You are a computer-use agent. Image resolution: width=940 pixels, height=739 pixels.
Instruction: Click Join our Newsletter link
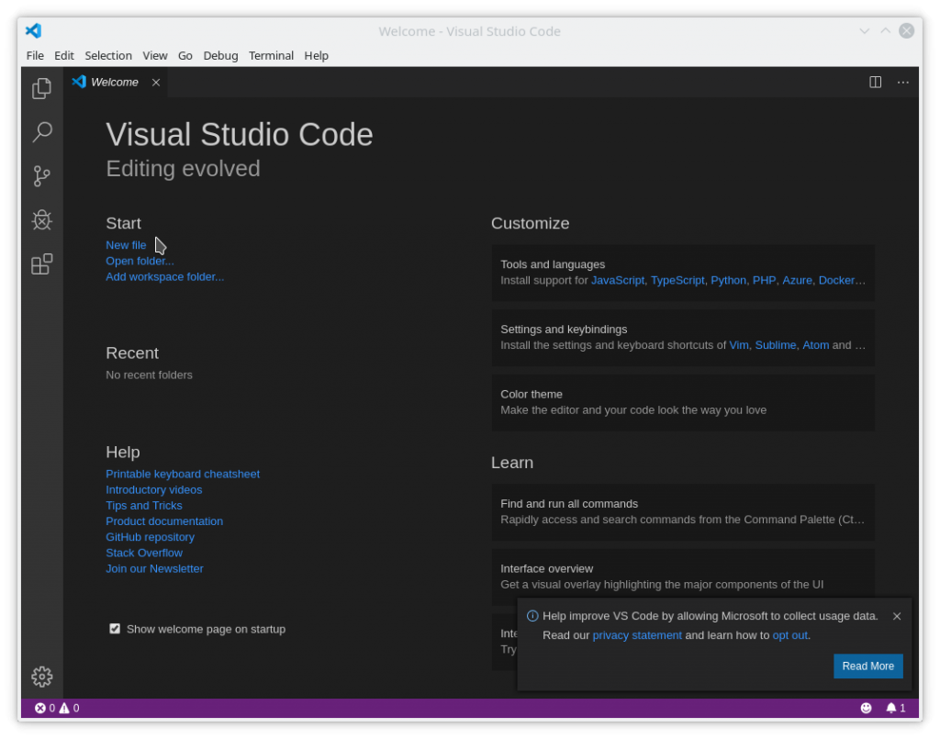tap(154, 569)
